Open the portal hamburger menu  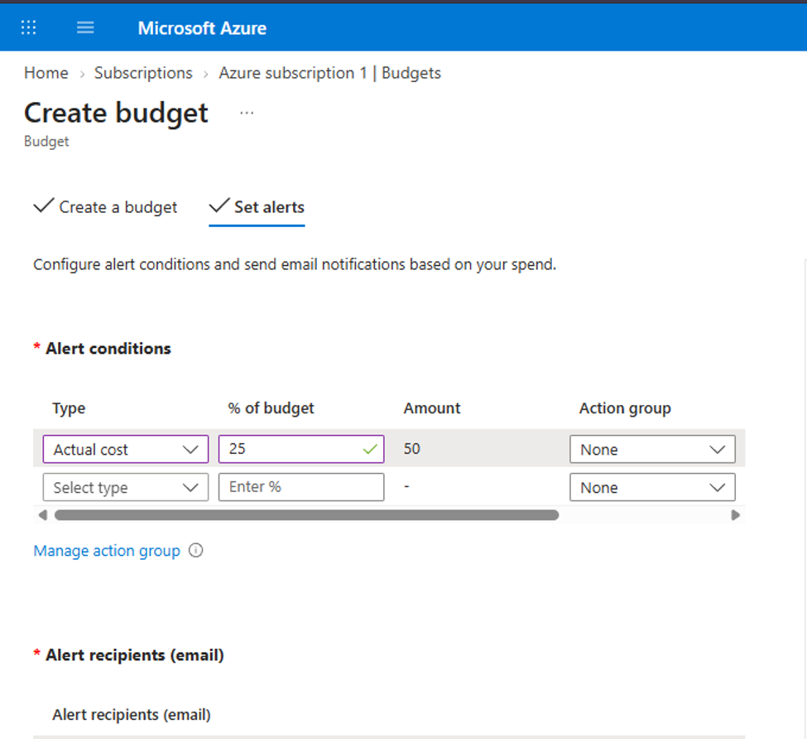click(85, 27)
